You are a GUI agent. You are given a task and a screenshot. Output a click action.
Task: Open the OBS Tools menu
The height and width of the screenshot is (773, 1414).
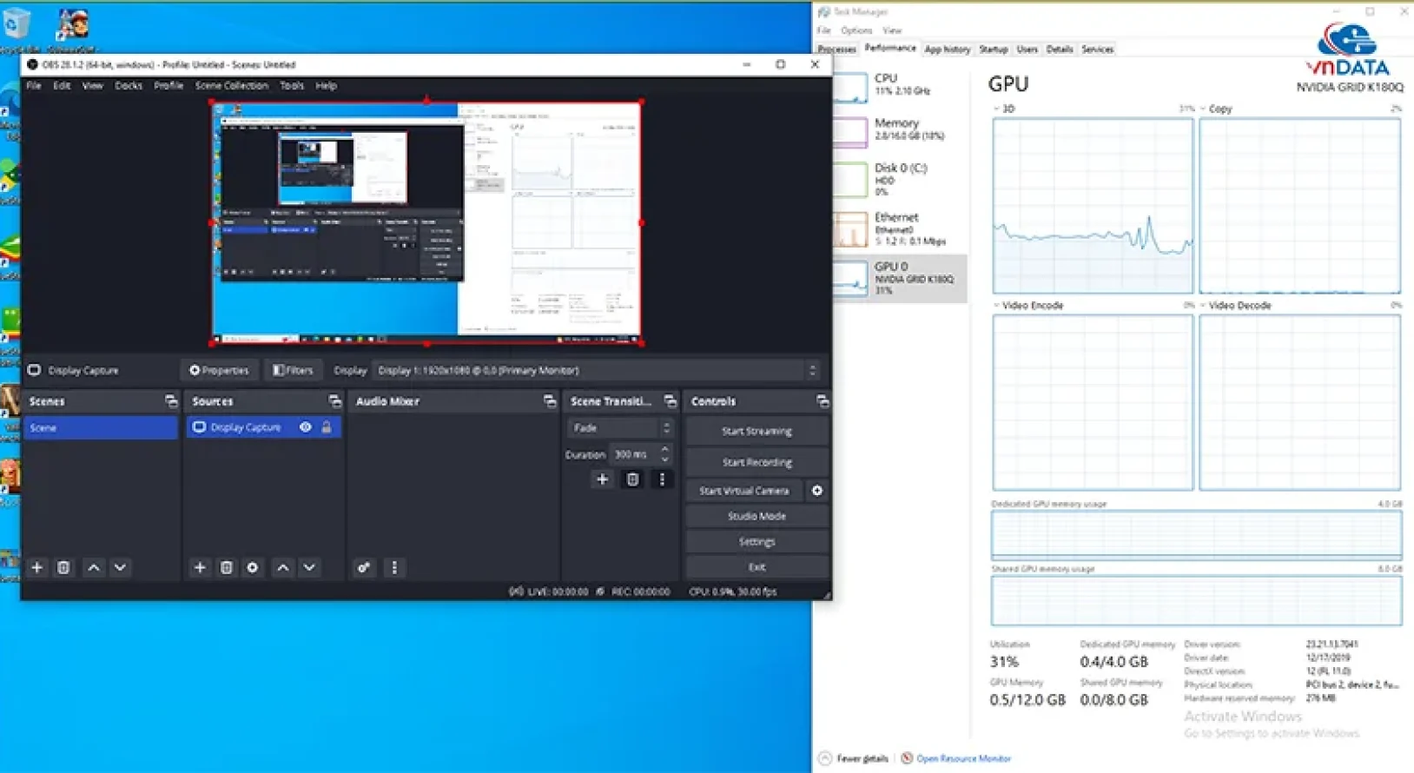coord(292,85)
